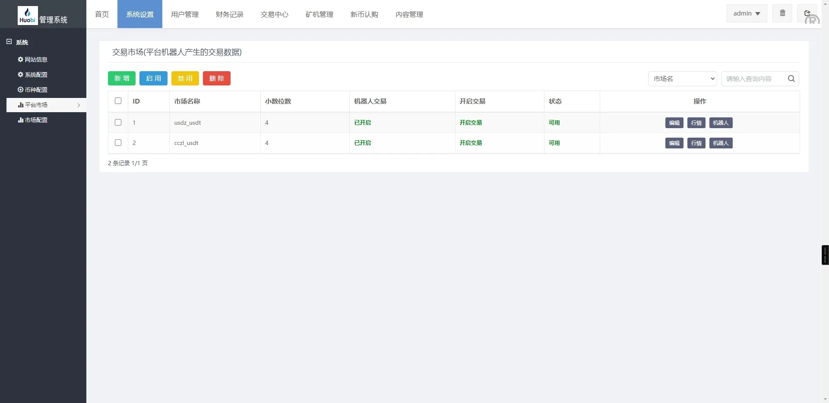829x403 pixels.
Task: Toggle the select-all checkbox in table header
Action: [x=118, y=101]
